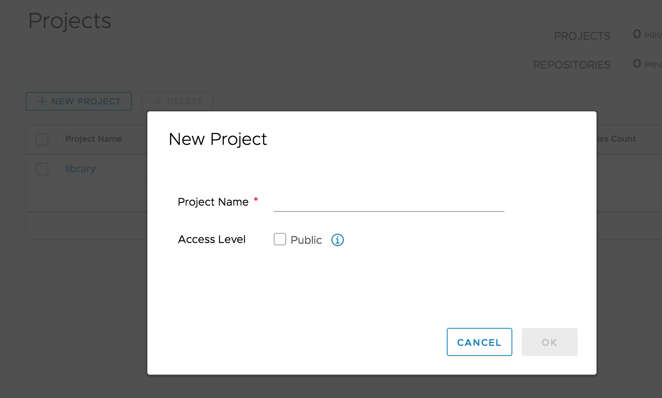
Task: Click the Access Level label text
Action: coord(212,240)
